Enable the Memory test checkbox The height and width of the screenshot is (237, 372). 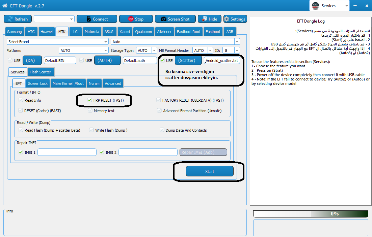click(x=90, y=110)
